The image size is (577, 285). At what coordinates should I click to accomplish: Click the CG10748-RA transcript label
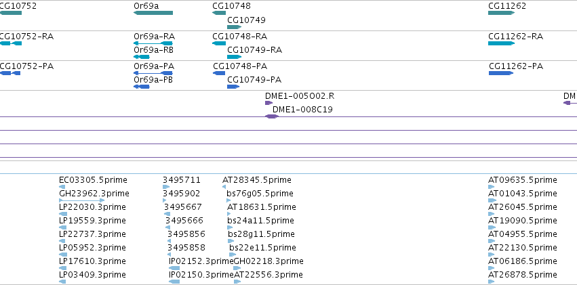[x=239, y=37]
